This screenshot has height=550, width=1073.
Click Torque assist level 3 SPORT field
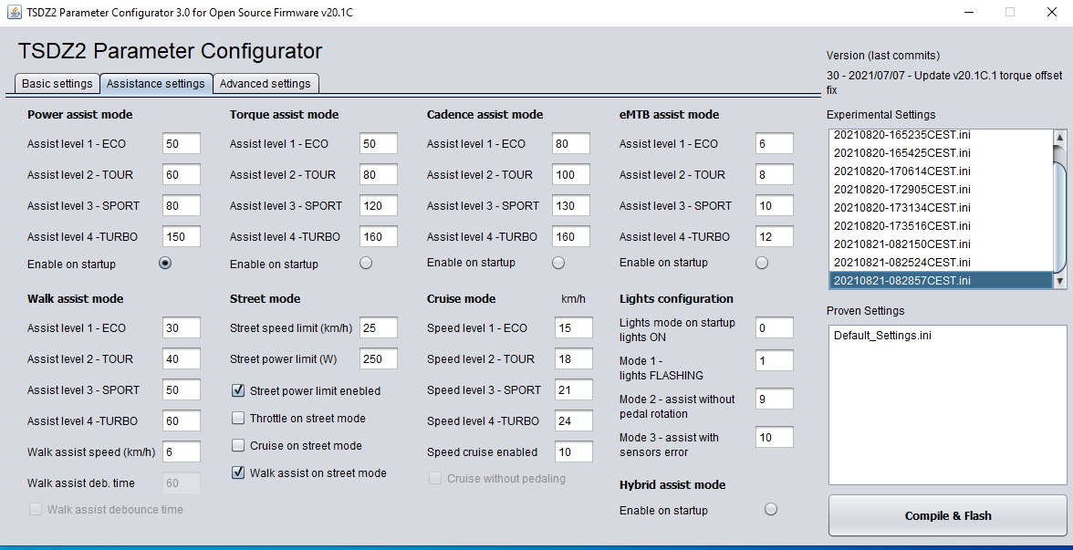pyautogui.click(x=379, y=205)
